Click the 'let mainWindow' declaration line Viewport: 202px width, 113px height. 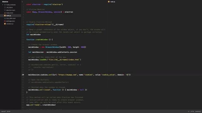click(x=33, y=35)
